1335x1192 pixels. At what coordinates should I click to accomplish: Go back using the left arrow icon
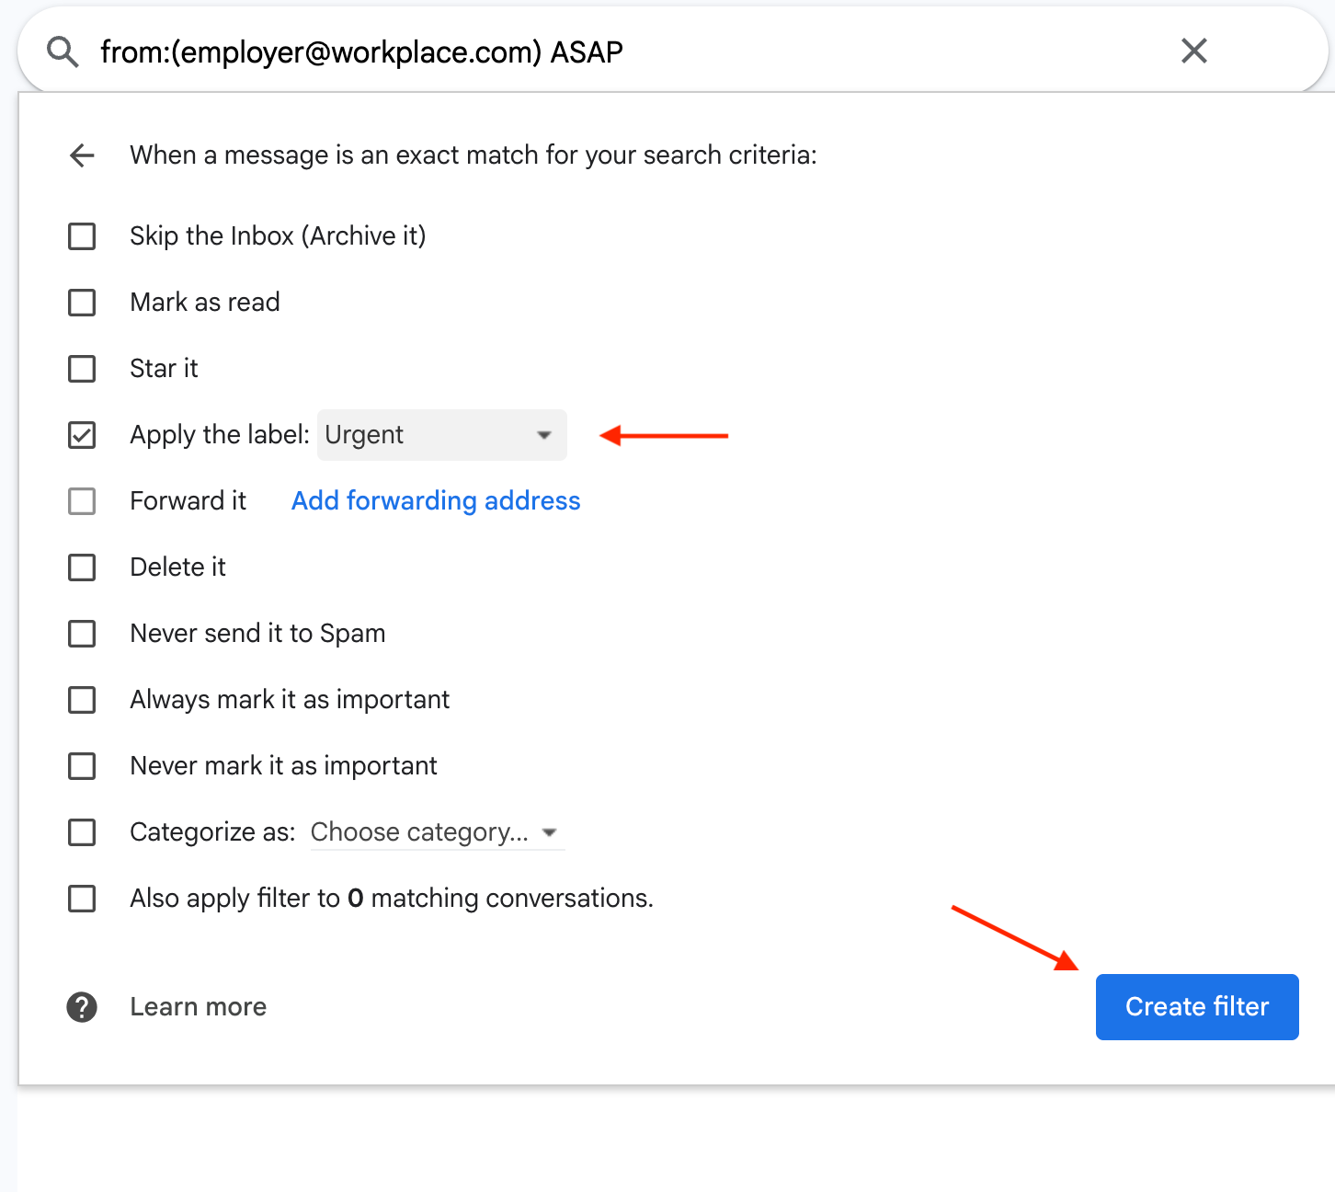[82, 155]
